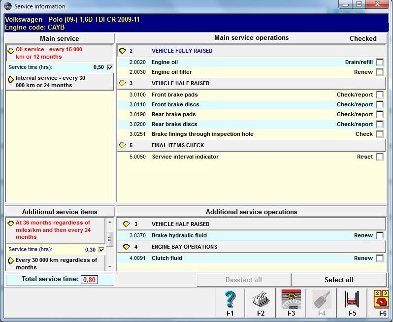Viewport: 393px width, 322px height.
Task: Click the F3 service indicator gauge icon
Action: click(291, 299)
